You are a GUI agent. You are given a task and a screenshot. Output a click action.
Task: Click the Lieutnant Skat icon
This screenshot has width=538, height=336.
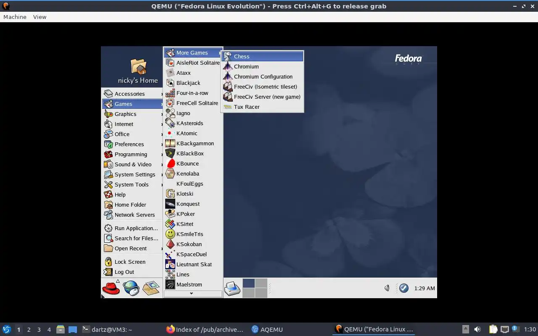pyautogui.click(x=170, y=264)
